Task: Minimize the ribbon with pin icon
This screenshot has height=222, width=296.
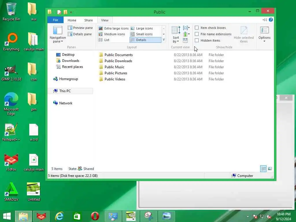Action: coord(265,20)
